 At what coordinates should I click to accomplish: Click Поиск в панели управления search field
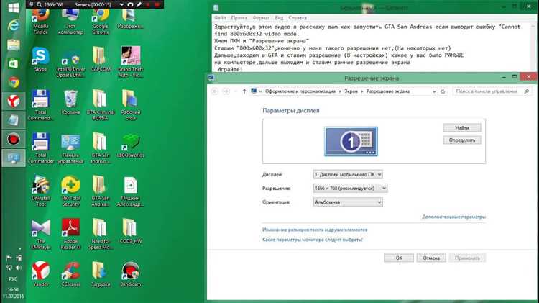tap(492, 91)
